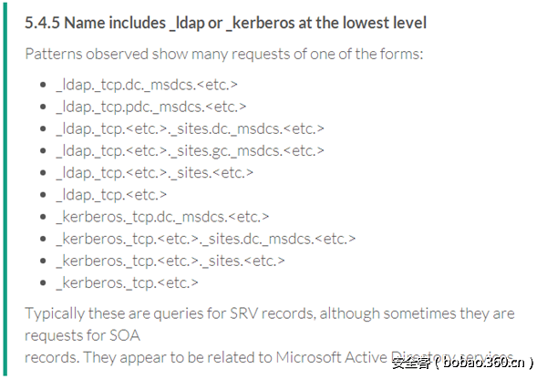This screenshot has height=379, width=547.
Task: Select list item _ldap._tcp.dc._msdcs.<etc.>
Action: 146,85
